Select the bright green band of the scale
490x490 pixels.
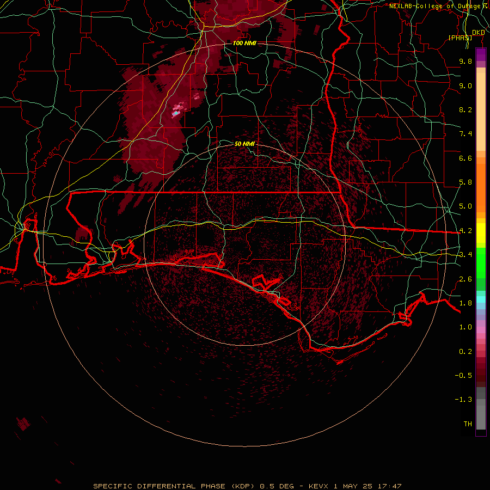(x=481, y=262)
